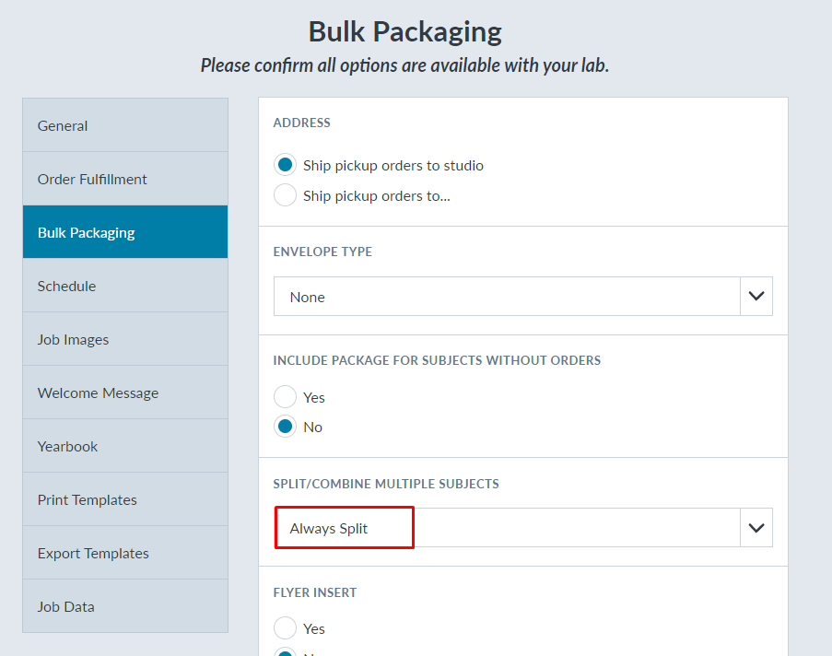This screenshot has width=832, height=656.
Task: Click the confirm options with lab notice
Action: click(x=404, y=65)
